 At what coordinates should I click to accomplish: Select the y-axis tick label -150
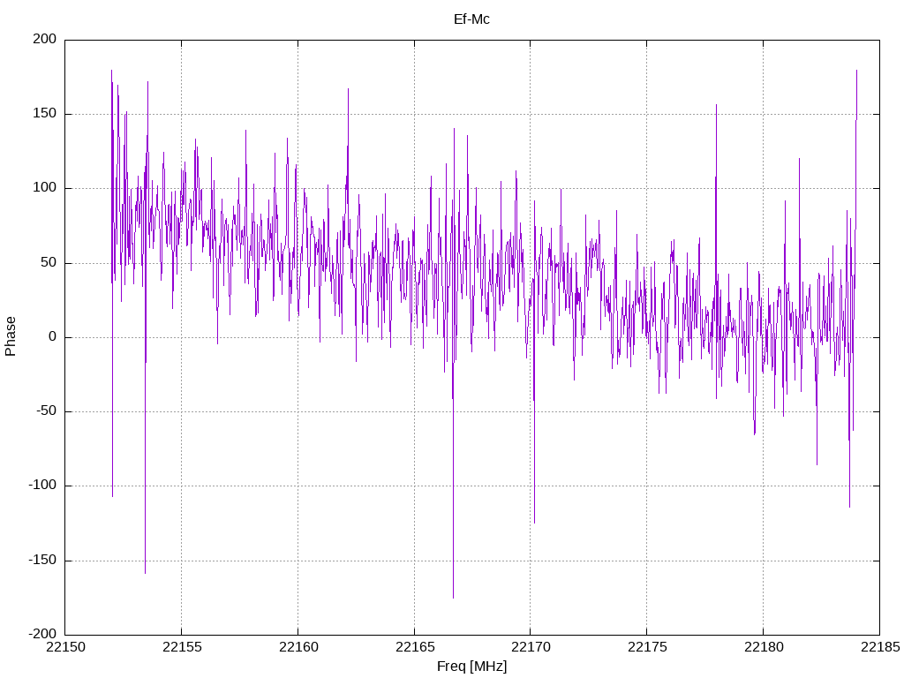click(x=42, y=560)
